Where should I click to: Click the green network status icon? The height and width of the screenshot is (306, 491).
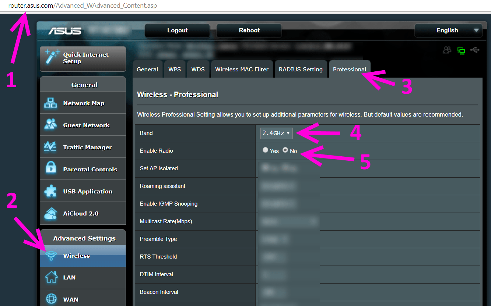[461, 50]
